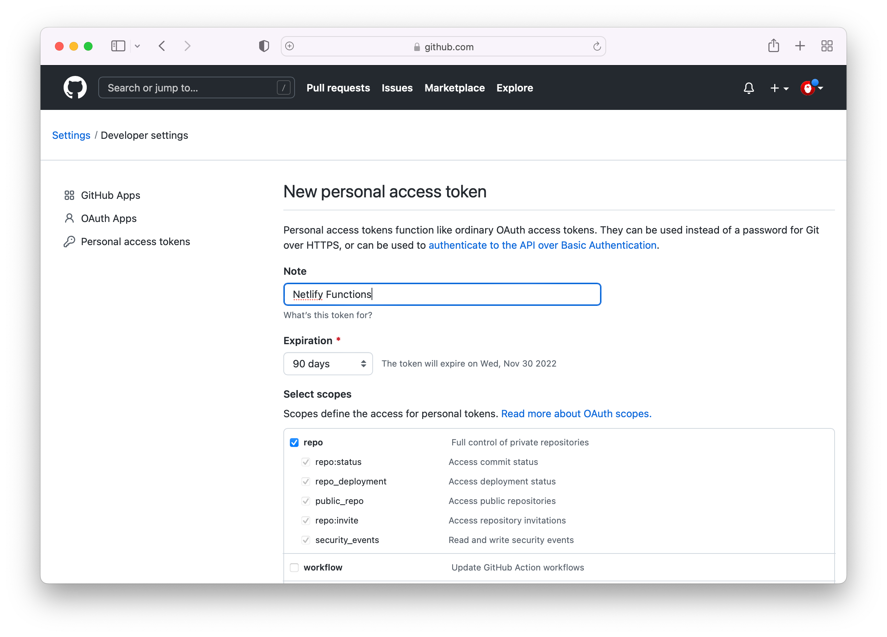Click the Note text field

(442, 294)
